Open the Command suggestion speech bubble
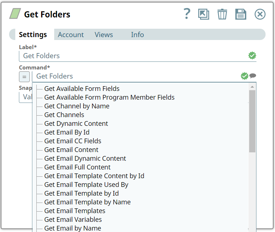275x232 pixels. [x=253, y=76]
